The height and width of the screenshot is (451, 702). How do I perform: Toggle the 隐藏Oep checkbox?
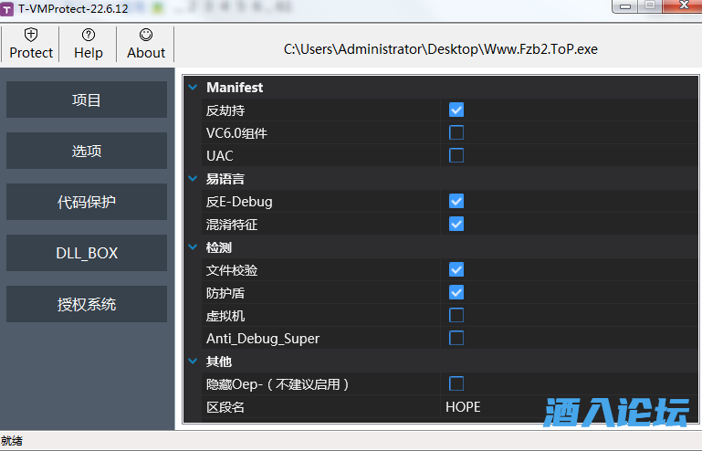[456, 383]
